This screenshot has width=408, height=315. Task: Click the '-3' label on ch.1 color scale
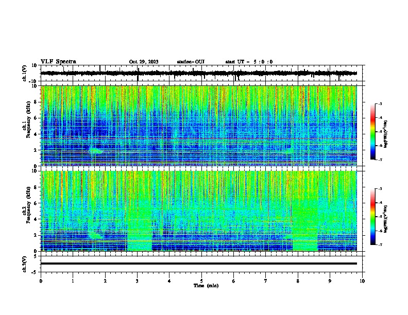[x=380, y=103]
